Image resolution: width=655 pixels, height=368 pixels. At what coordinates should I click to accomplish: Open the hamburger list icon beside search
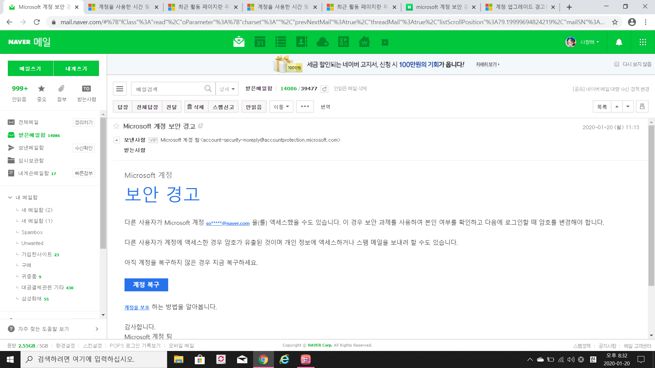[119, 88]
